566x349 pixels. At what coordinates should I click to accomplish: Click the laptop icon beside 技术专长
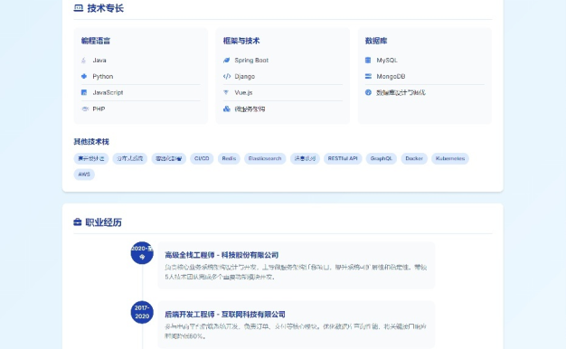(79, 8)
